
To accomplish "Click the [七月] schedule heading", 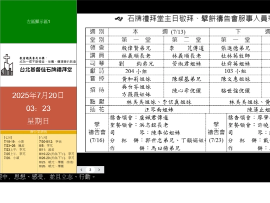I will [x=8, y=137].
